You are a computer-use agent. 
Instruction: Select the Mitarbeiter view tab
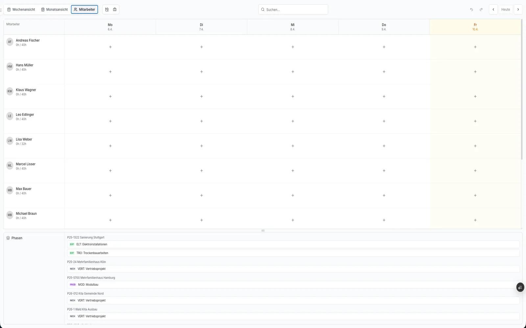(84, 10)
